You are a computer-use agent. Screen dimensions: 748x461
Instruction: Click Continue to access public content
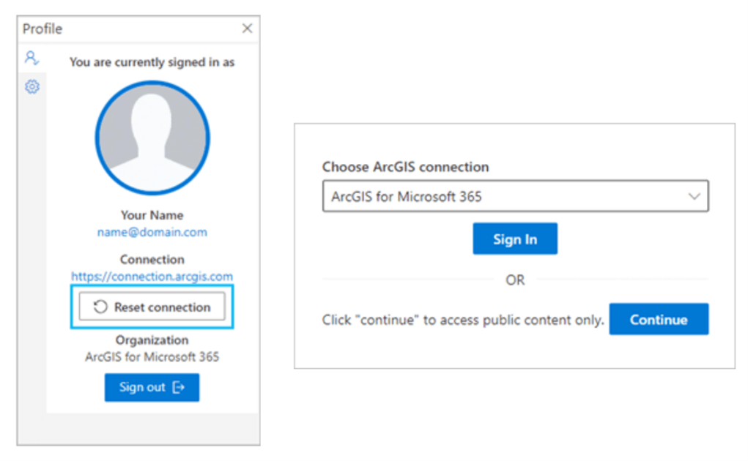[x=659, y=320]
